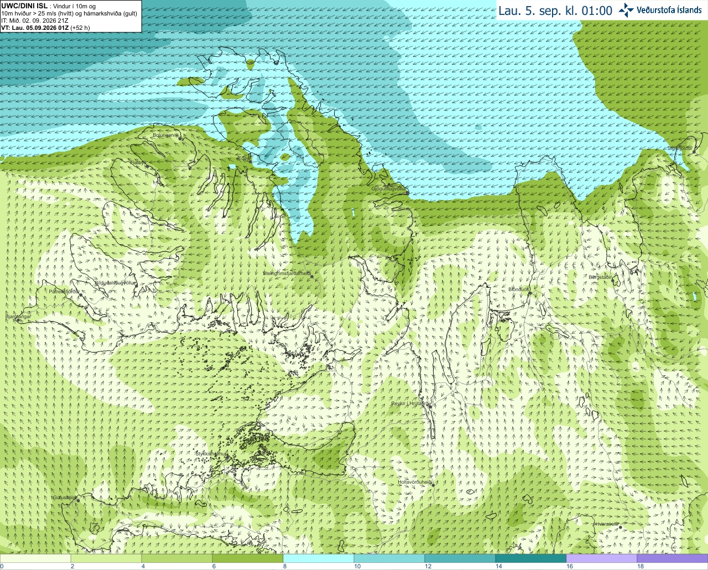
Task: Select the Hveravellir station dot
Action: coord(619,526)
